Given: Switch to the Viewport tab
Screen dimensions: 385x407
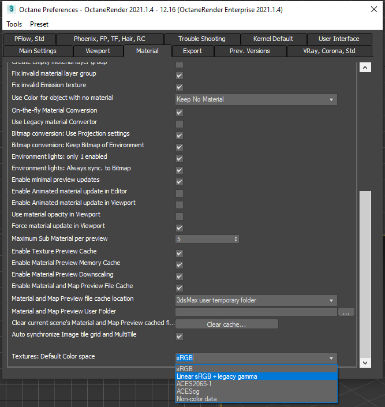Looking at the screenshot, I should coord(98,51).
